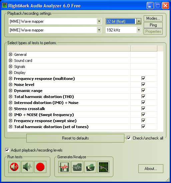Viewport: 171px width, 183px height.
Task: Close the RightMark Audio Analyzer window
Action: [165, 5]
